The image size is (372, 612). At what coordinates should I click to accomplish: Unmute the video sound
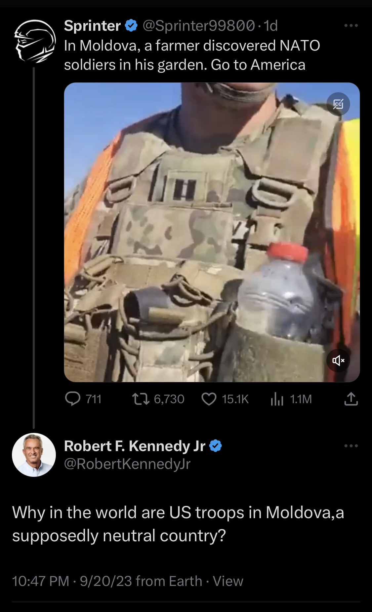pyautogui.click(x=338, y=360)
